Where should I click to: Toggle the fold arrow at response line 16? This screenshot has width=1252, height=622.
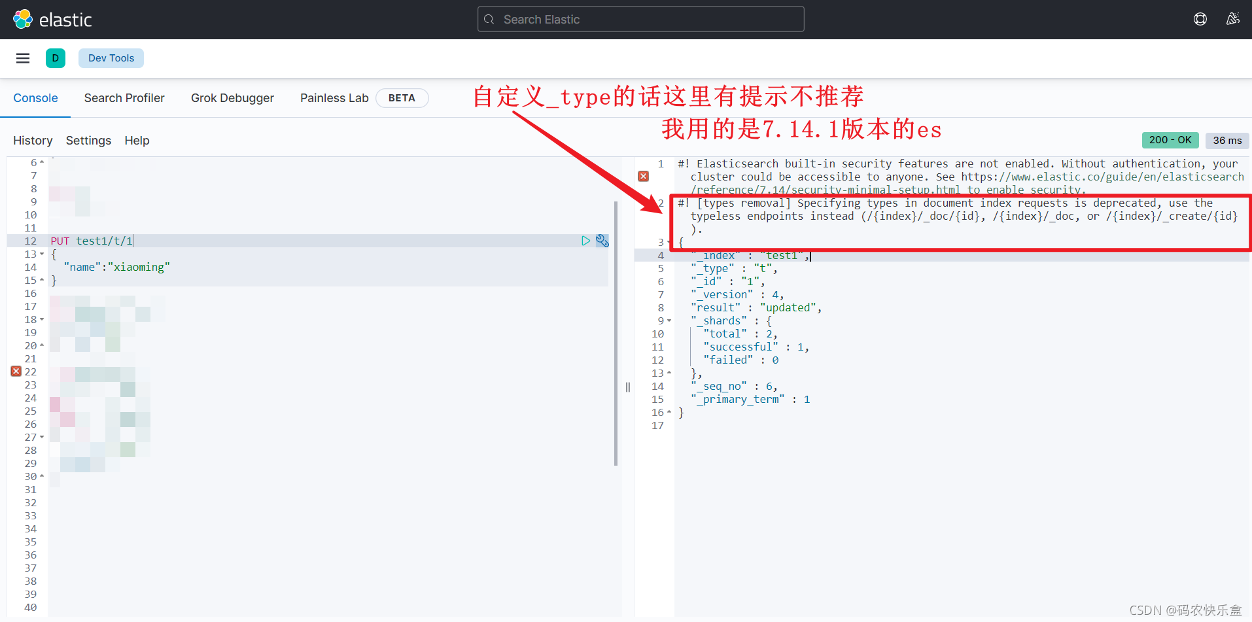(x=669, y=412)
